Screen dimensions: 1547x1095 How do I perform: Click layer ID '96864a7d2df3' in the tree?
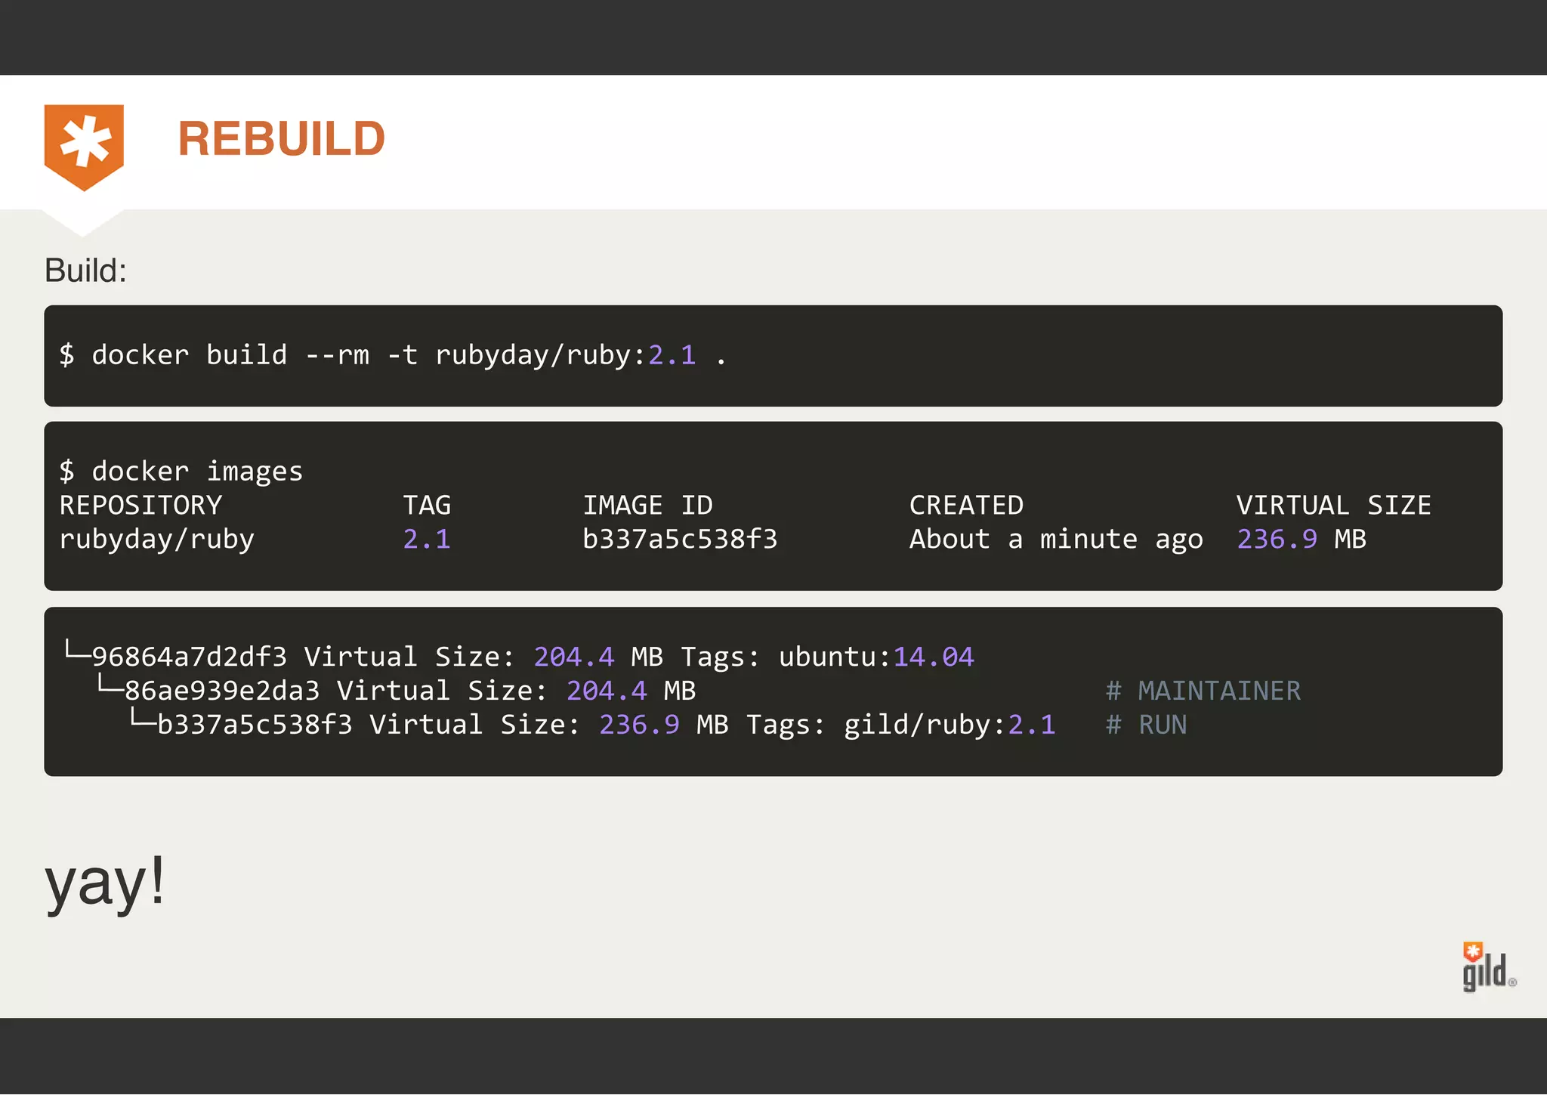(190, 657)
